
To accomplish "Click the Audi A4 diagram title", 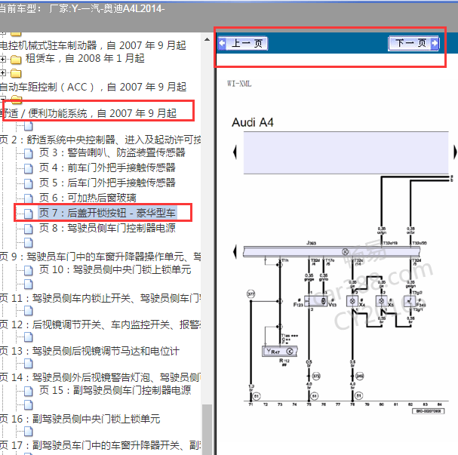I will pyautogui.click(x=253, y=122).
